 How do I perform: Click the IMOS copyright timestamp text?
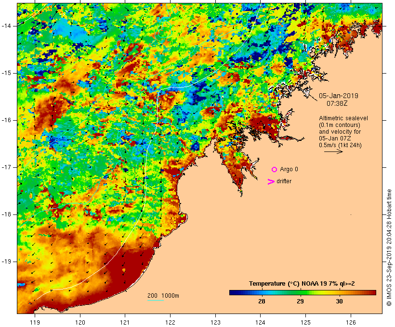point(389,248)
